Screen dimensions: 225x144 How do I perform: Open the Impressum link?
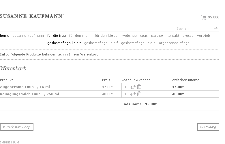(10, 142)
